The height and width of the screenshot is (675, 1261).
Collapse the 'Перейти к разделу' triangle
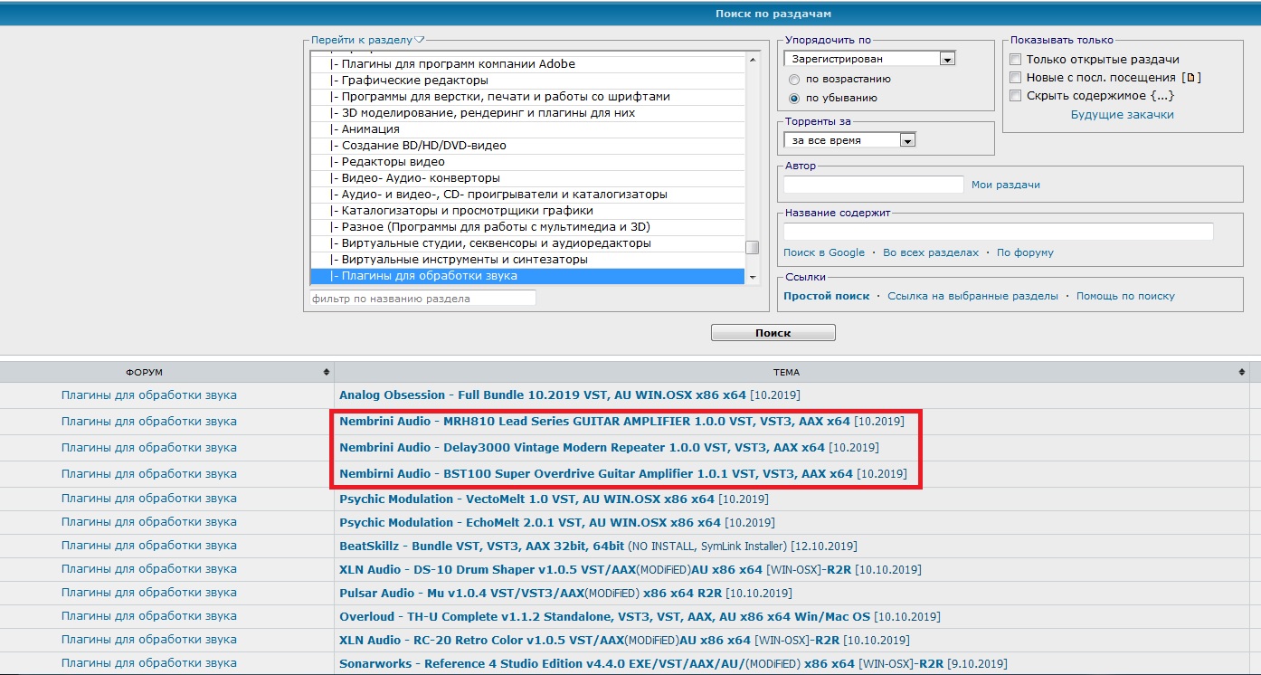(419, 40)
